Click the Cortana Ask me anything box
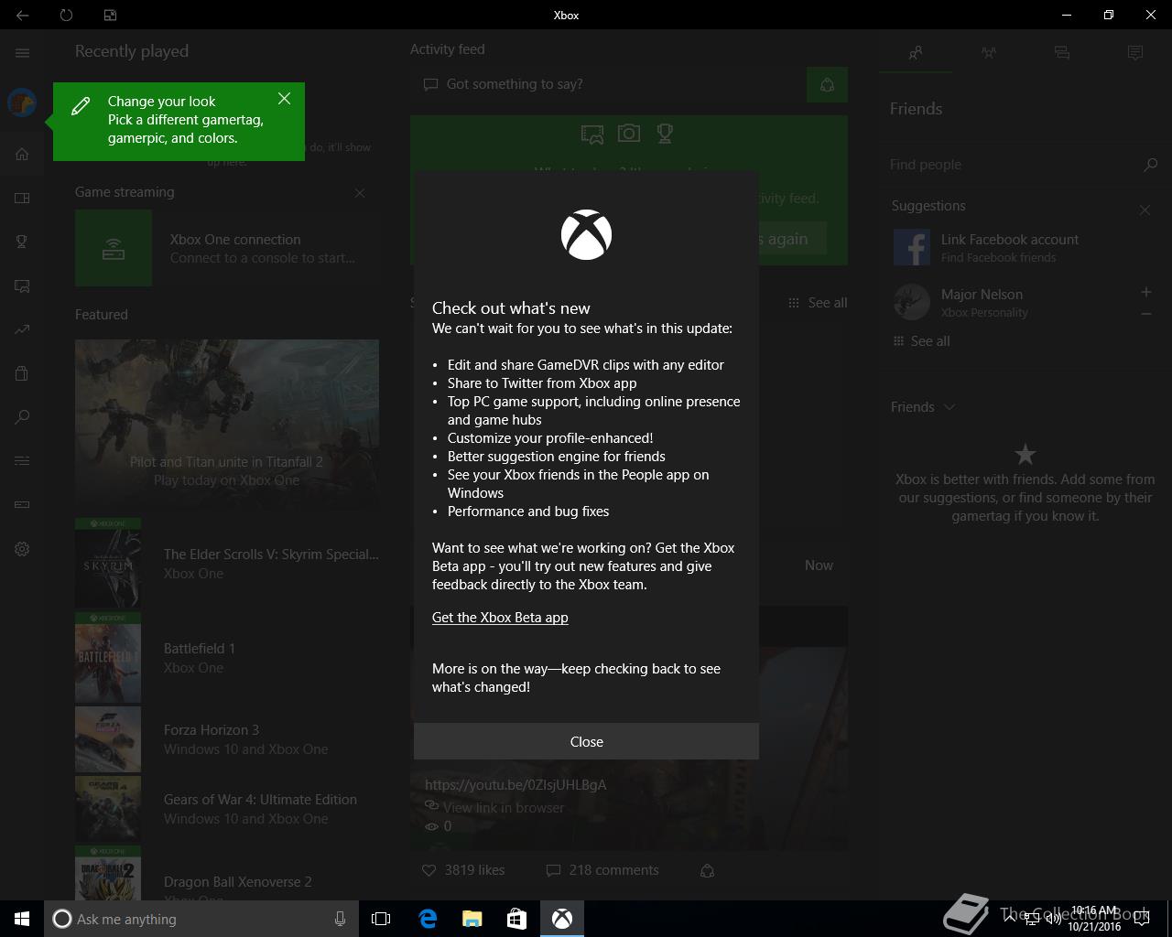The height and width of the screenshot is (937, 1172). coord(201,919)
